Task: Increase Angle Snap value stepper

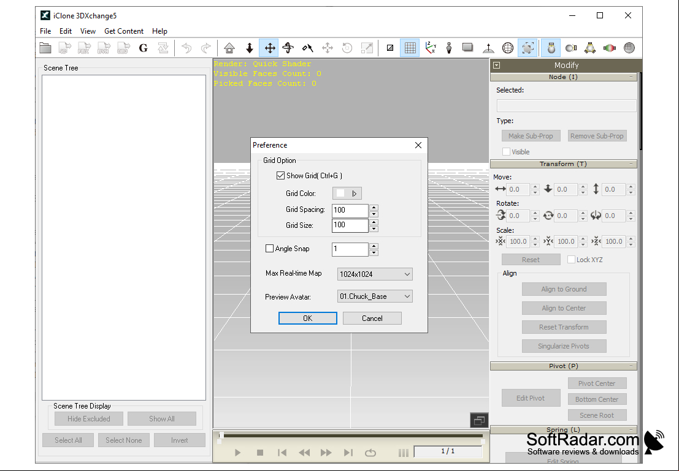Action: (x=374, y=246)
